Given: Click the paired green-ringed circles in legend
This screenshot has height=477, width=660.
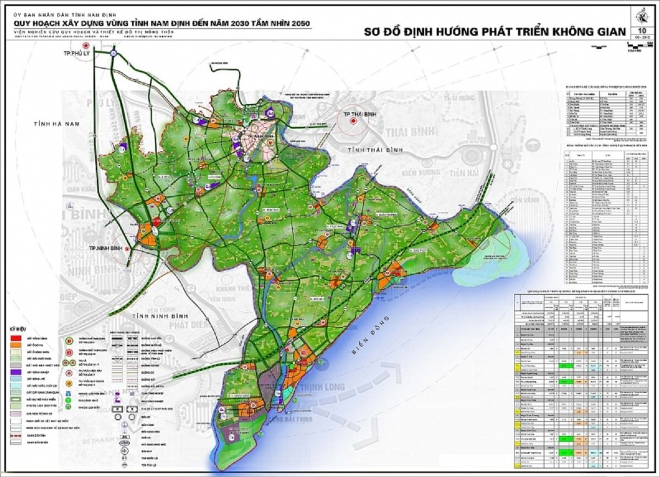Looking at the screenshot, I should tap(69, 363).
